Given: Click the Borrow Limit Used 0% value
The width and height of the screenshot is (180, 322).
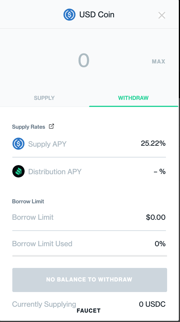Looking at the screenshot, I should (x=160, y=244).
